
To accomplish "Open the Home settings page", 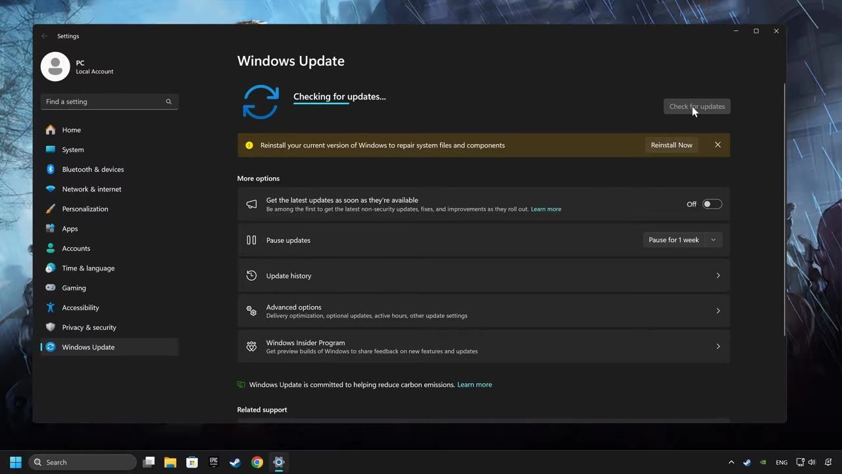I will point(109,130).
